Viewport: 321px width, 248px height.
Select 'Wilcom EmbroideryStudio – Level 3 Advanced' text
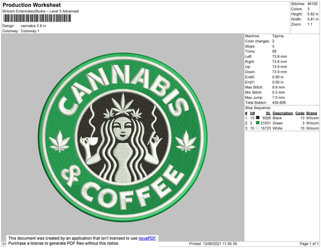click(41, 11)
